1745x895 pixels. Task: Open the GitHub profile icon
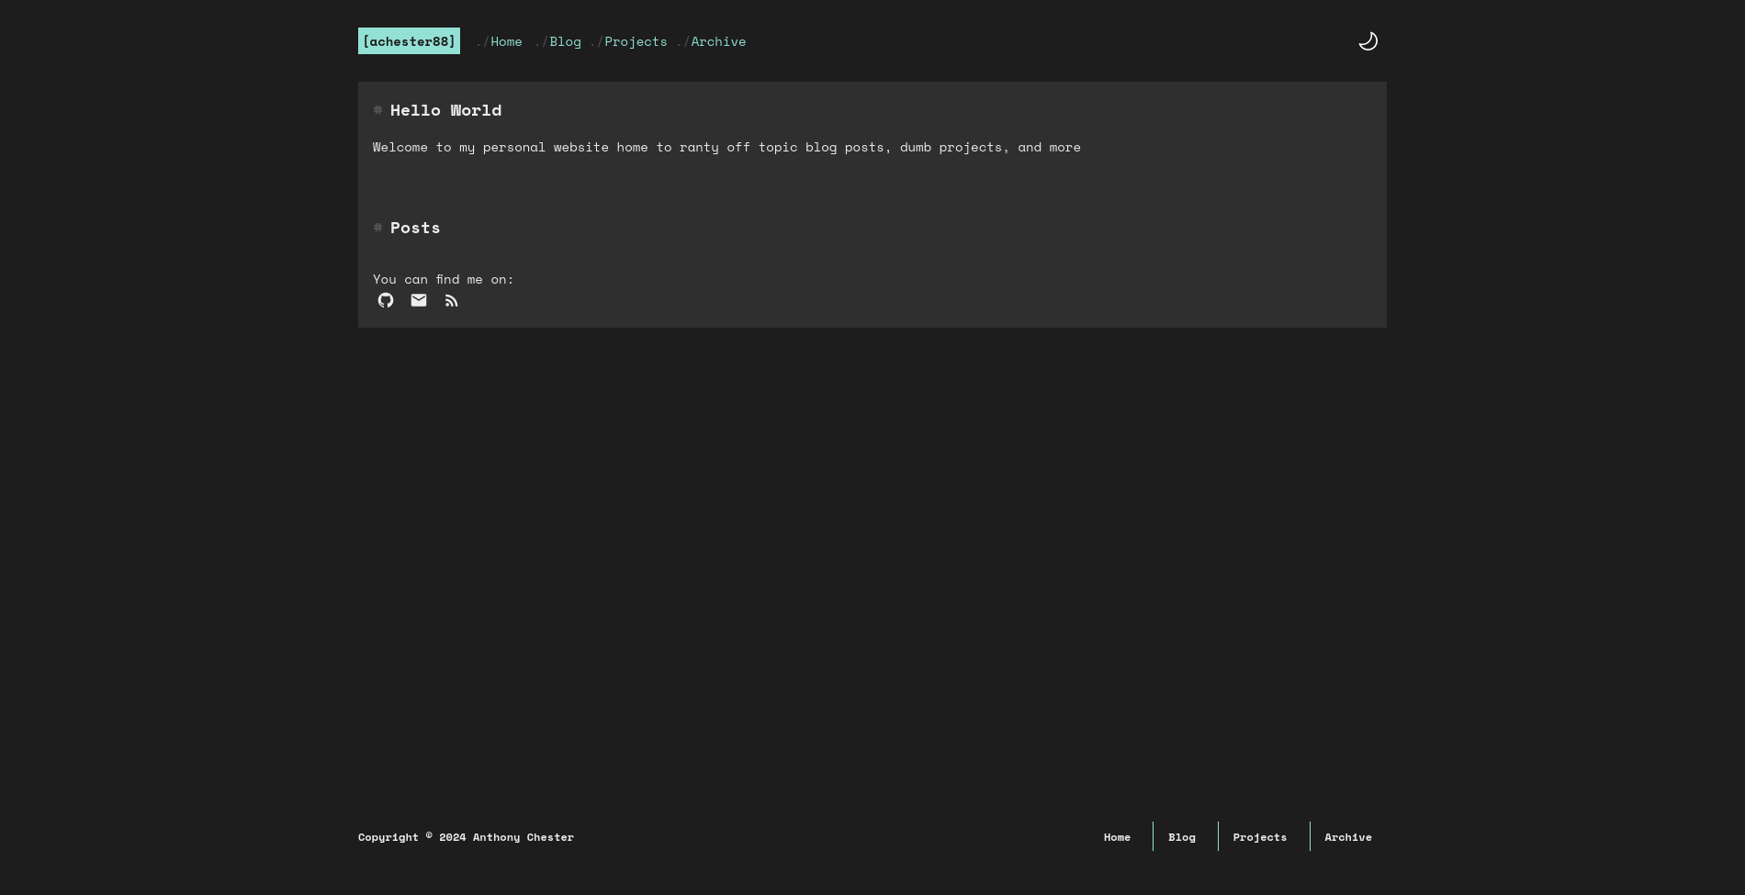click(x=386, y=300)
